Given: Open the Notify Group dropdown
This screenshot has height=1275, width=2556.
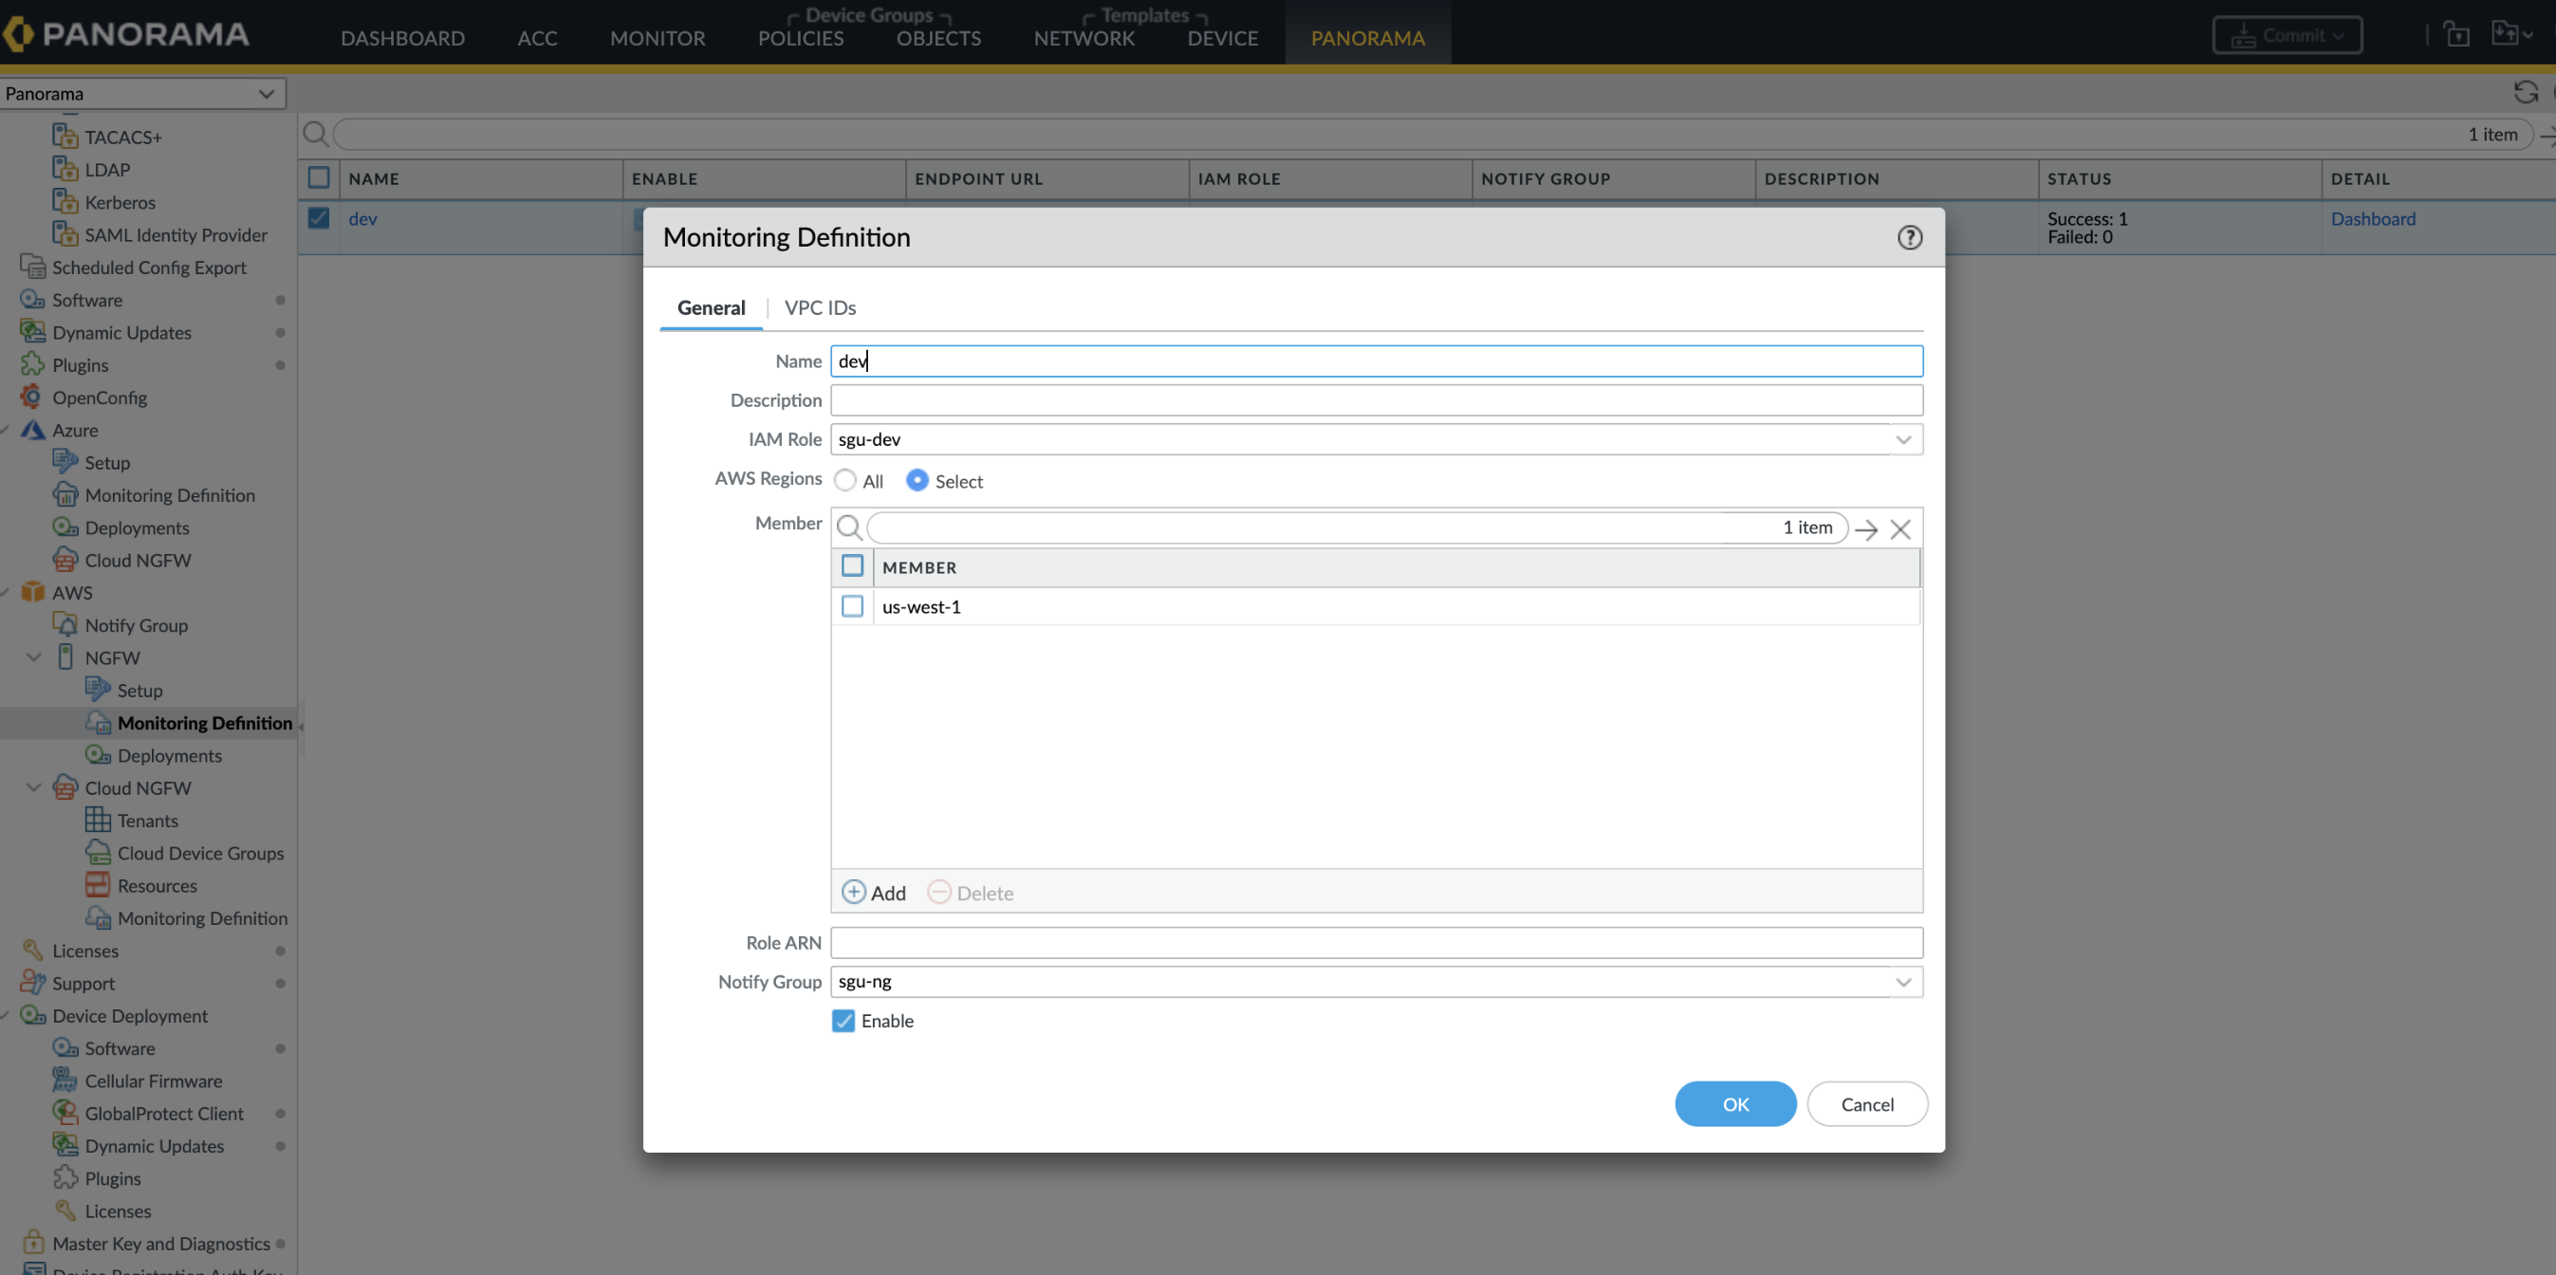Looking at the screenshot, I should 1903,982.
